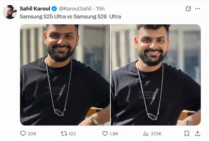209x141 pixels.
Task: Bookmark this post
Action: click(x=187, y=133)
